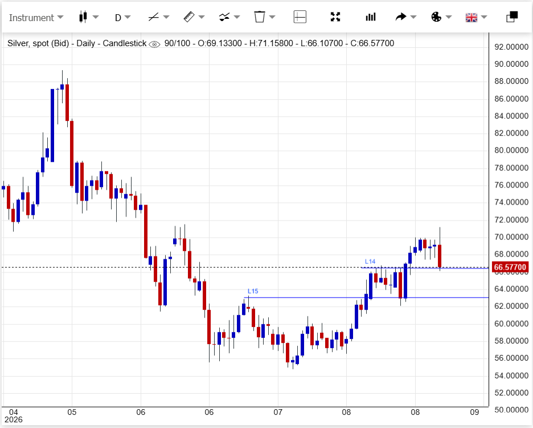Open the color palette theme icon

436,17
